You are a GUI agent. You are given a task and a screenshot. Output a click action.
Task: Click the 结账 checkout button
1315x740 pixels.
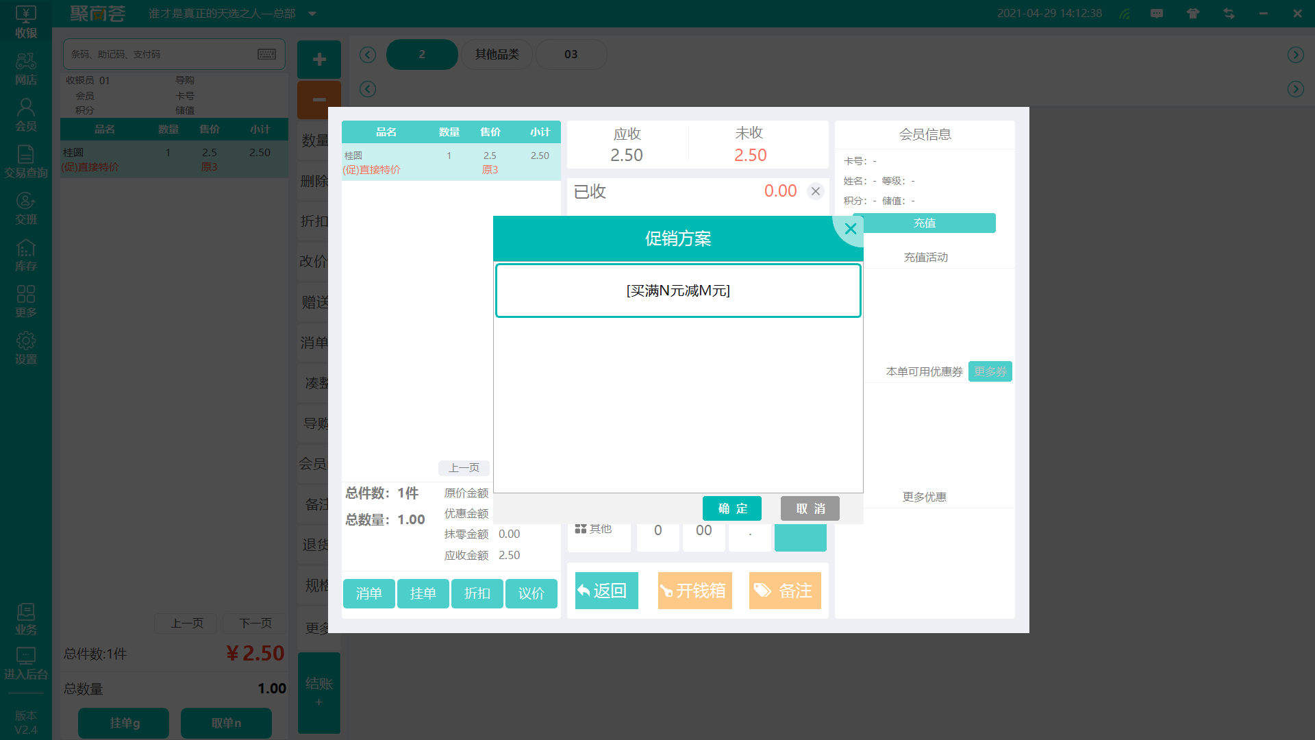(319, 693)
